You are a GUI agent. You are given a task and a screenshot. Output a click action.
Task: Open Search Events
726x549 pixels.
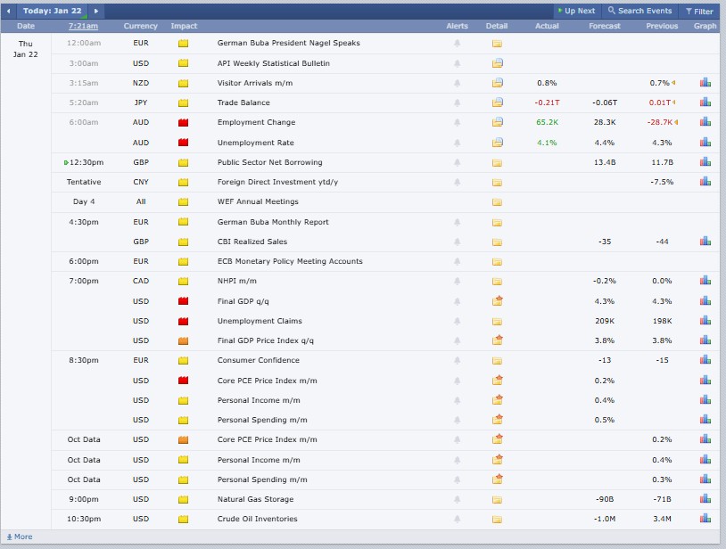tap(639, 11)
